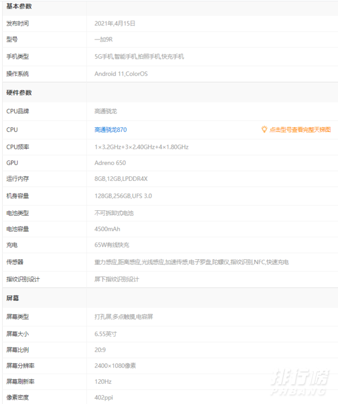The image size is (338, 404).
Task: Select the 屏下指纹识别设计 value
Action: pos(117,279)
